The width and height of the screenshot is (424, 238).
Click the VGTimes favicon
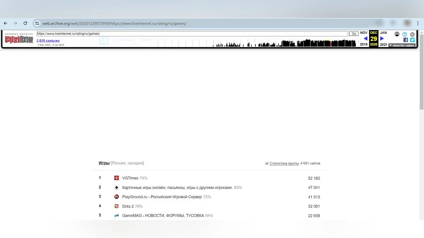pos(117,178)
